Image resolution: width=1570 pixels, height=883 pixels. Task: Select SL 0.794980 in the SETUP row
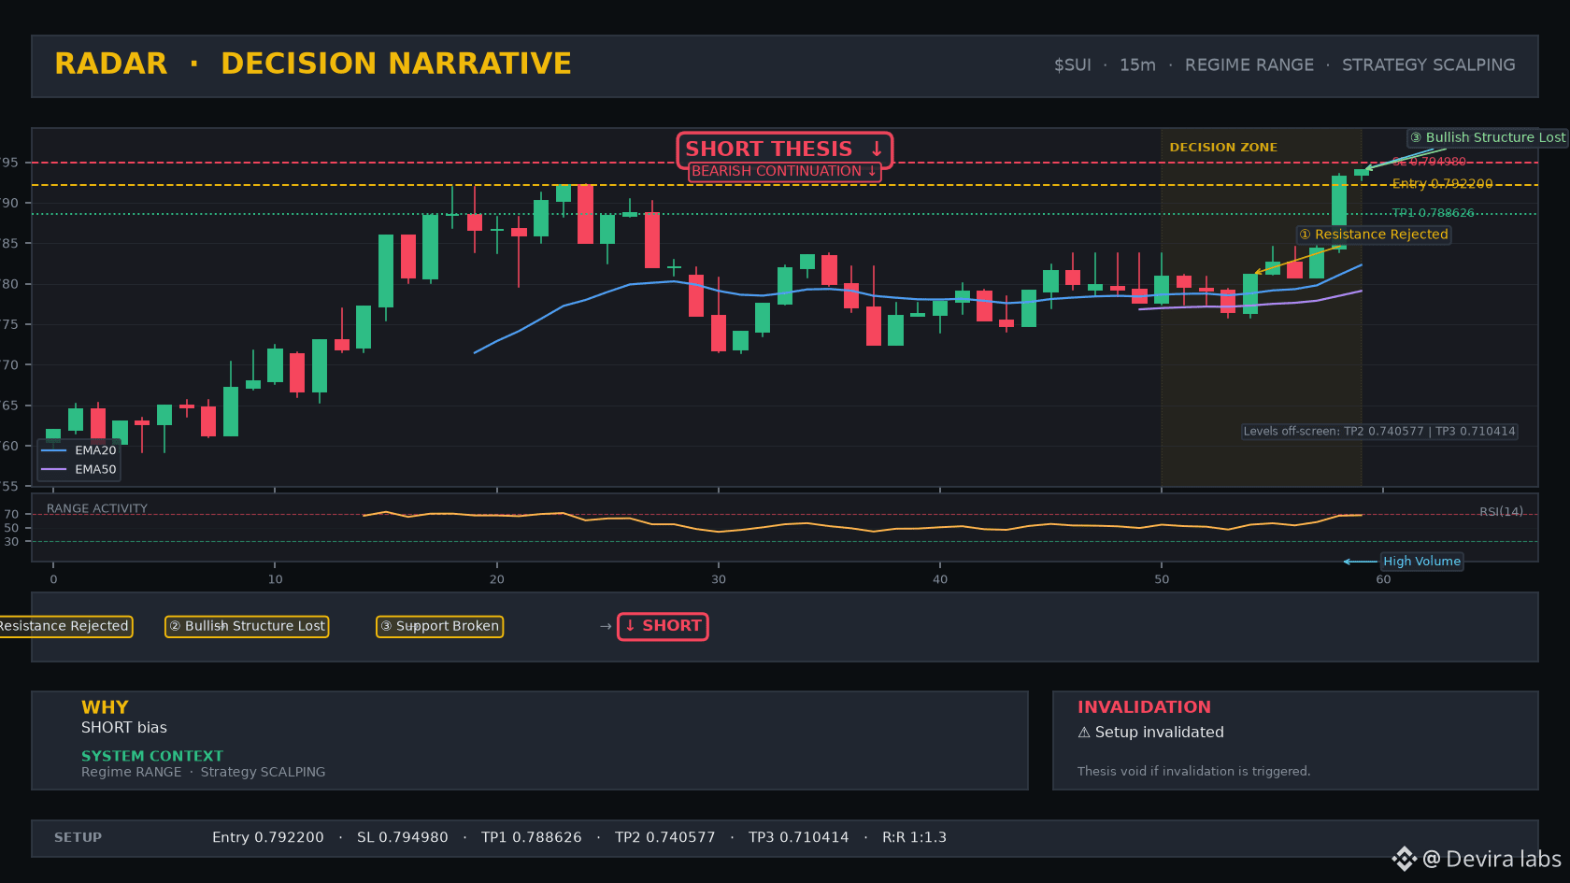pyautogui.click(x=403, y=837)
